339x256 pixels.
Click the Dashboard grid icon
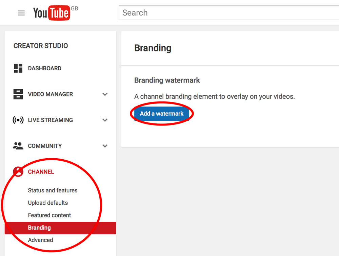coord(18,68)
